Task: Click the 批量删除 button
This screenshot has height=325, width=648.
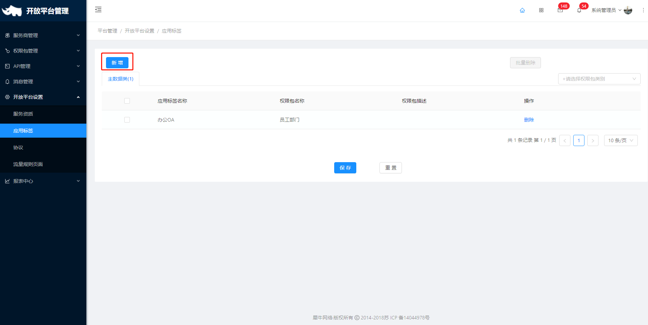Action: 525,63
